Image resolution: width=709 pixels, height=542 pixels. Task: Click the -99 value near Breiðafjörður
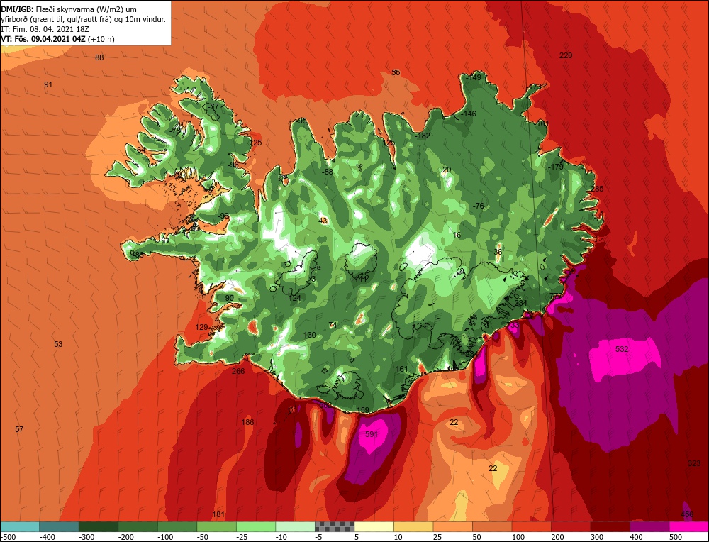[223, 216]
